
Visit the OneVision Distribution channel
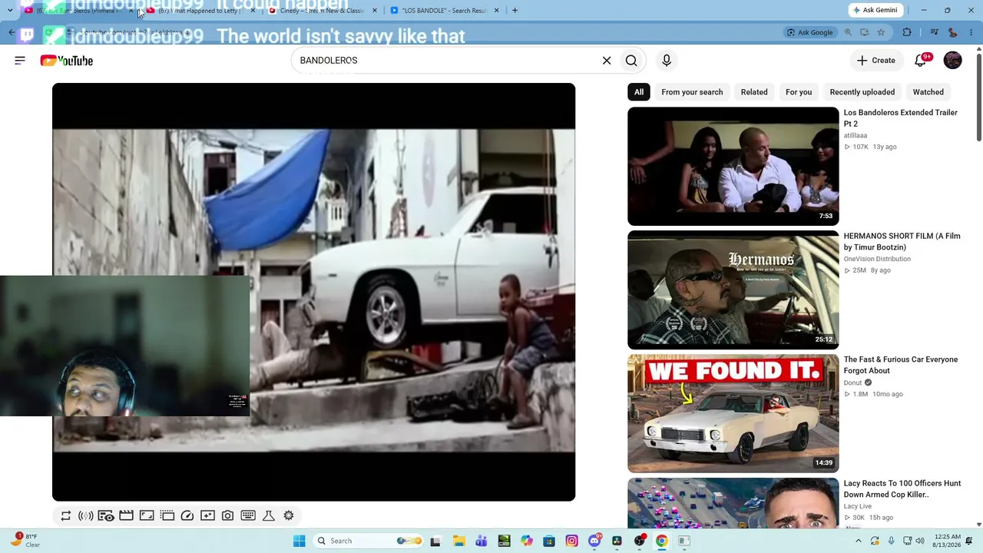(x=877, y=260)
